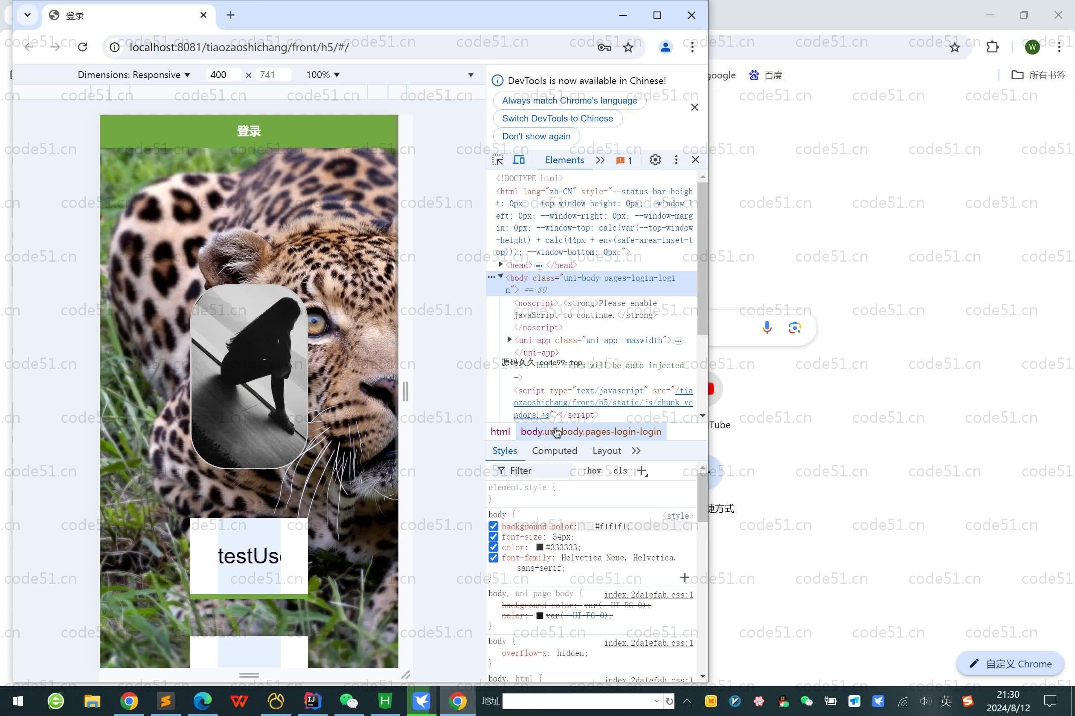Open the #333333 color swatch
The width and height of the screenshot is (1075, 716).
coord(539,547)
